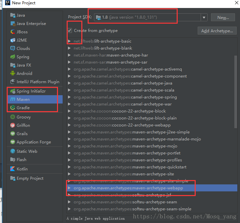Select maven-archetype-site row
Image resolution: width=240 pixels, height=223 pixels.
152,174
